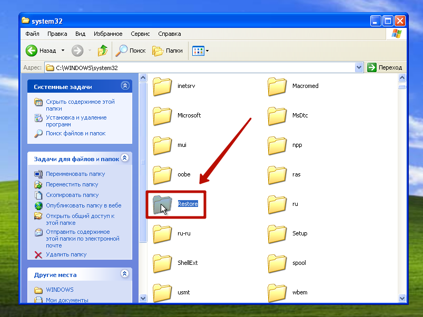
Task: Select the ru folder icon
Action: tap(277, 204)
